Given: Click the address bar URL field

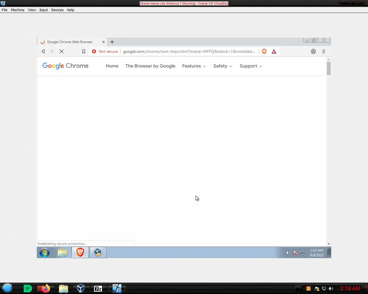Looking at the screenshot, I should pyautogui.click(x=189, y=51).
